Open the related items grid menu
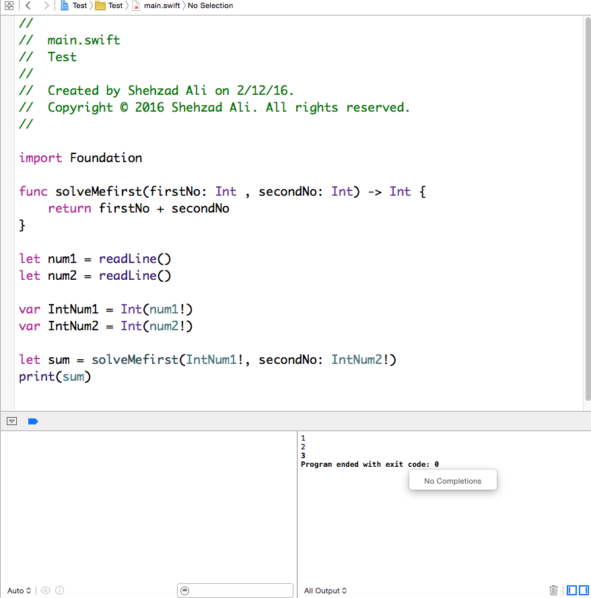 [x=9, y=5]
